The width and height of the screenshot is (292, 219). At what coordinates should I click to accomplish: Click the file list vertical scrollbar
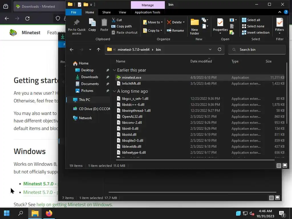point(287,93)
